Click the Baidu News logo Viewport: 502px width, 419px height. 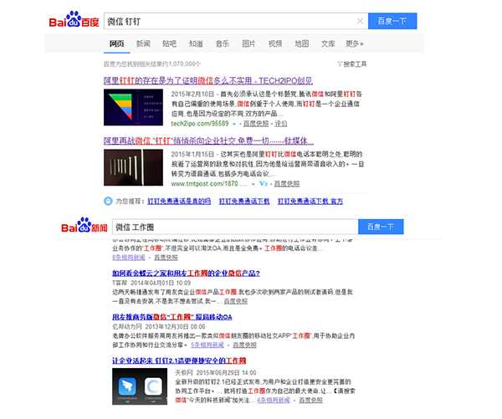click(x=85, y=225)
